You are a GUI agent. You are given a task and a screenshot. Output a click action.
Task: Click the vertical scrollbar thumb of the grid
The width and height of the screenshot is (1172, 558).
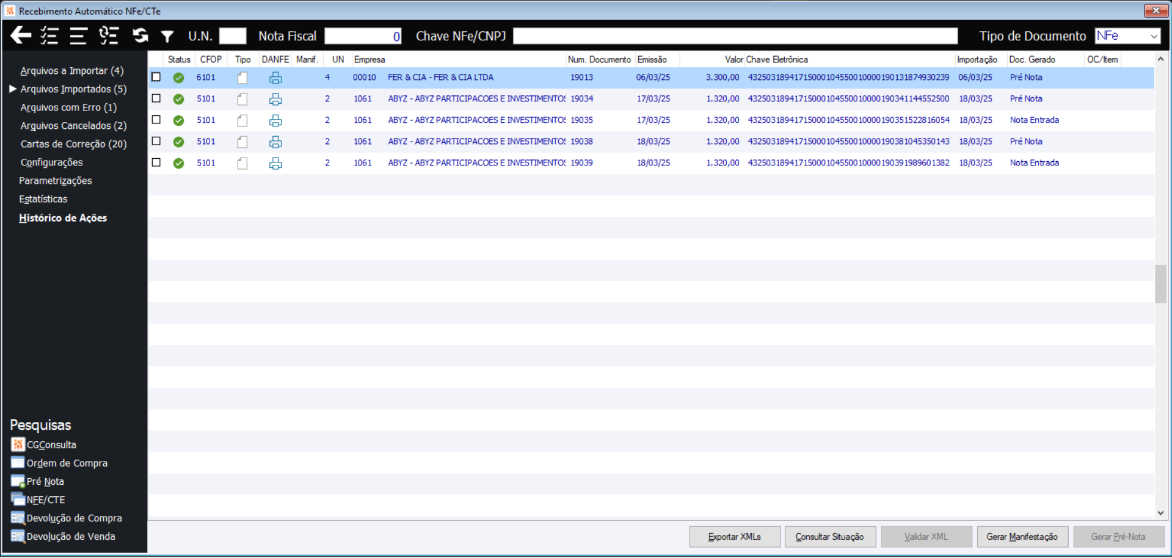[1160, 284]
